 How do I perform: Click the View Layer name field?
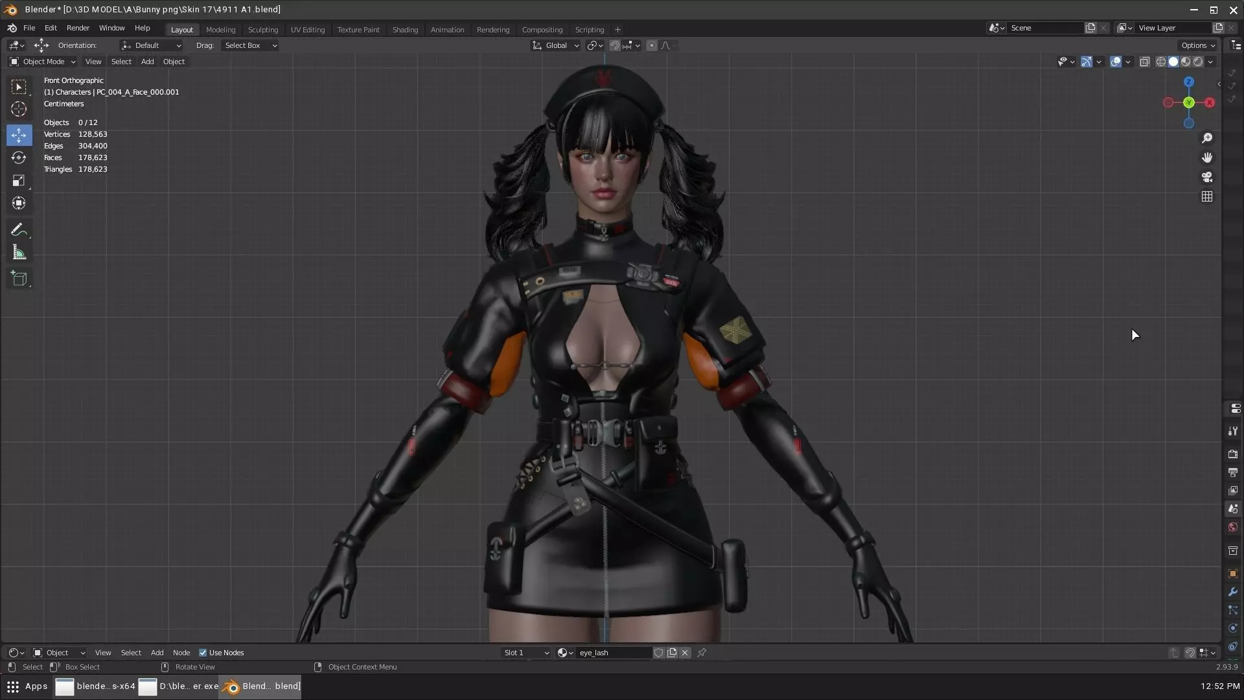1173,28
